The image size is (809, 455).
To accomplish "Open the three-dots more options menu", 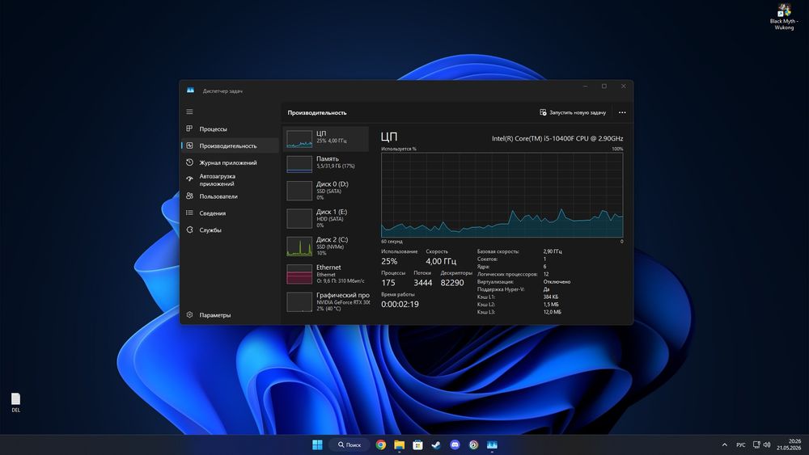I will click(622, 112).
